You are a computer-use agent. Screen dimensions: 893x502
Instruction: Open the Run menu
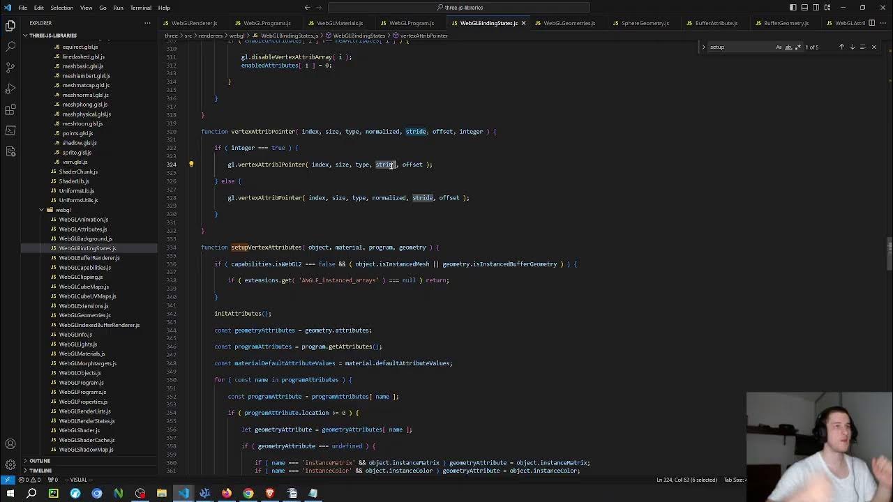(118, 8)
